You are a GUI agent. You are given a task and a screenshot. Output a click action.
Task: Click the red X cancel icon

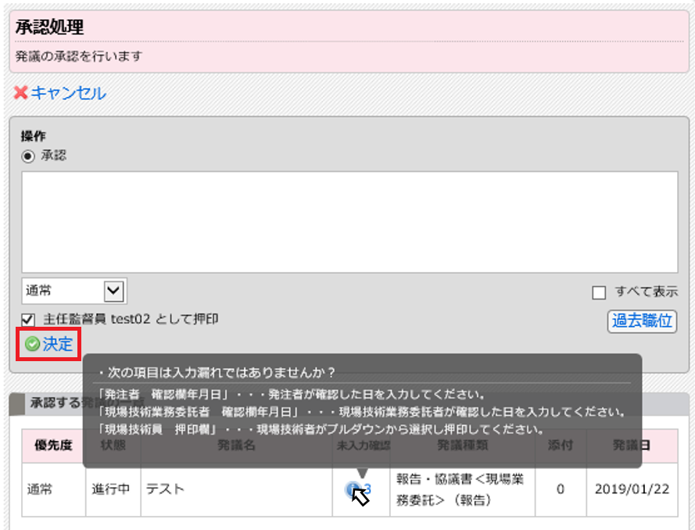(21, 93)
